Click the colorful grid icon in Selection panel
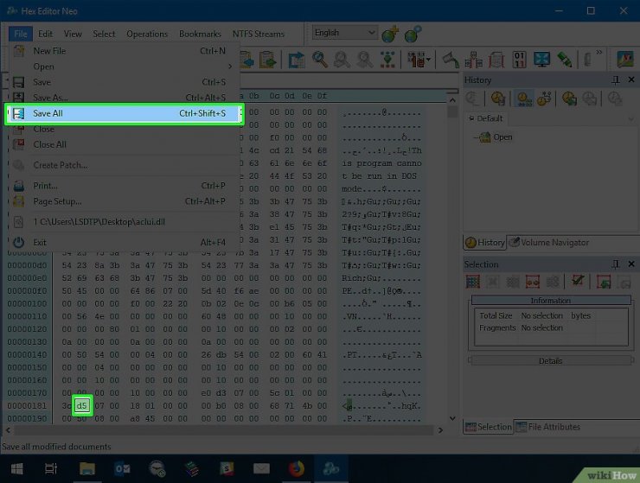This screenshot has height=483, width=640. pyautogui.click(x=473, y=282)
